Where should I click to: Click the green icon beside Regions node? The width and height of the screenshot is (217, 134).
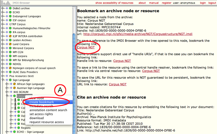[x=19, y=128]
